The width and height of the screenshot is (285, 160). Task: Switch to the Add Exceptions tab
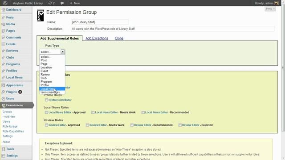(97, 38)
